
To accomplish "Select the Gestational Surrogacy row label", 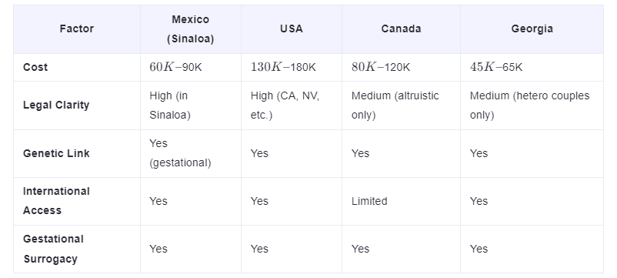I will 53,249.
